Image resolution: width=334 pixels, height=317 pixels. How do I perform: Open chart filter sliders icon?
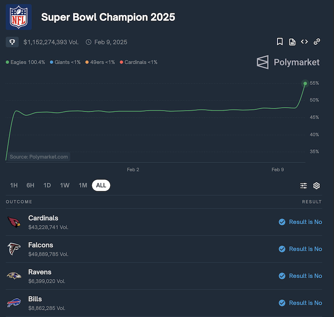coord(303,186)
